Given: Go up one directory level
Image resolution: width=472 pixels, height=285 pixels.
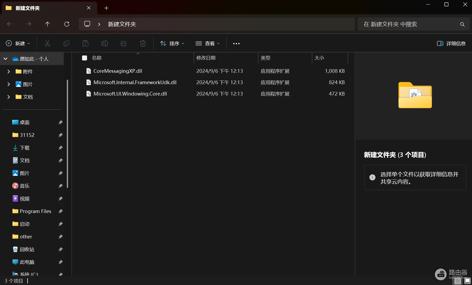Looking at the screenshot, I should [x=47, y=24].
